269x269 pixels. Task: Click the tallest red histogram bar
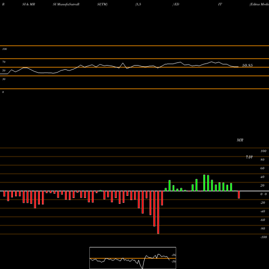[x=158, y=213]
